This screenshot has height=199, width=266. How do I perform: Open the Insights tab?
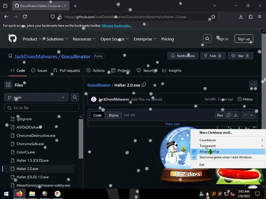(172, 70)
